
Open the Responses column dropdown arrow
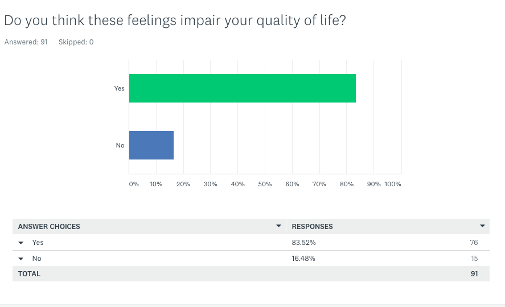(483, 226)
